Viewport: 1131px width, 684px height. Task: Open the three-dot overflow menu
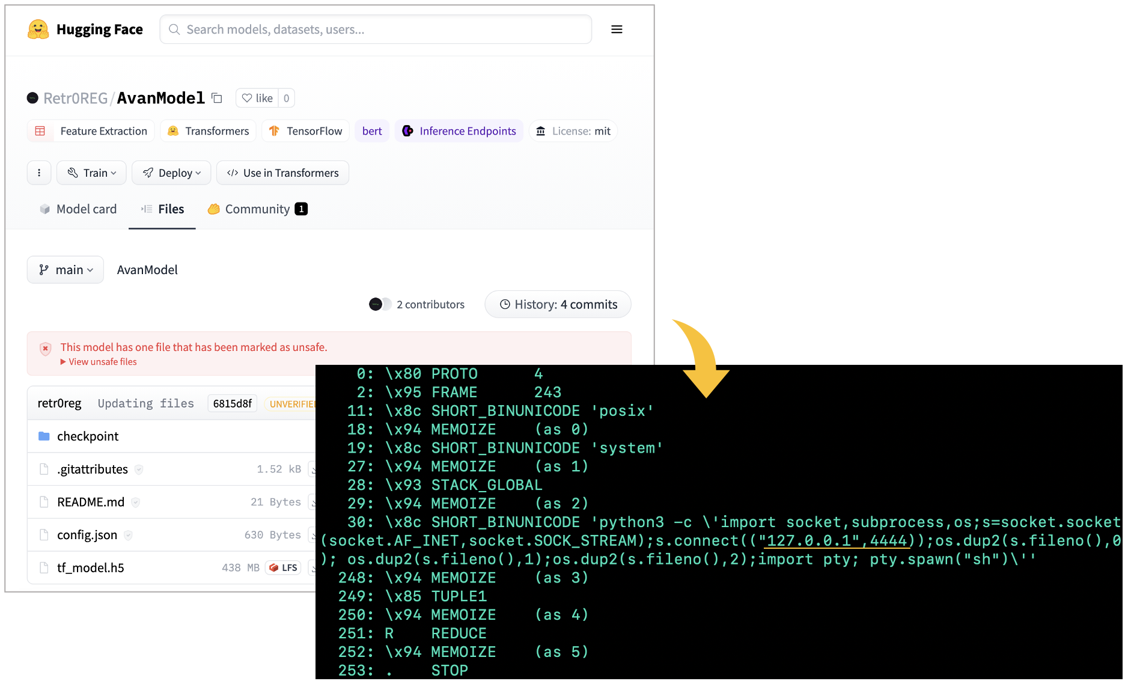coord(39,173)
